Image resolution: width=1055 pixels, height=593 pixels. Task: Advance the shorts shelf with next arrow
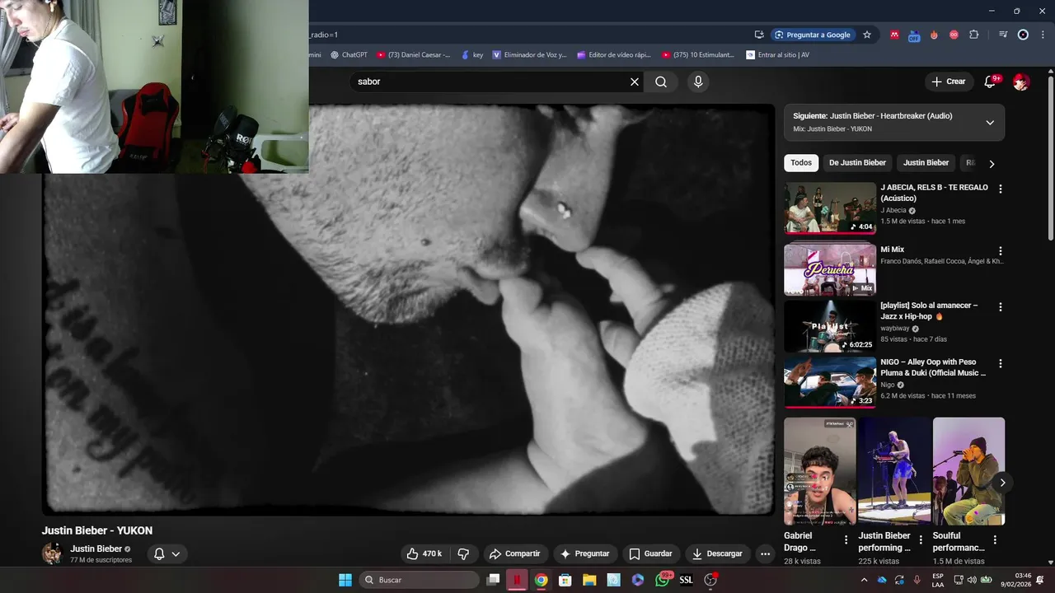[x=1002, y=483]
